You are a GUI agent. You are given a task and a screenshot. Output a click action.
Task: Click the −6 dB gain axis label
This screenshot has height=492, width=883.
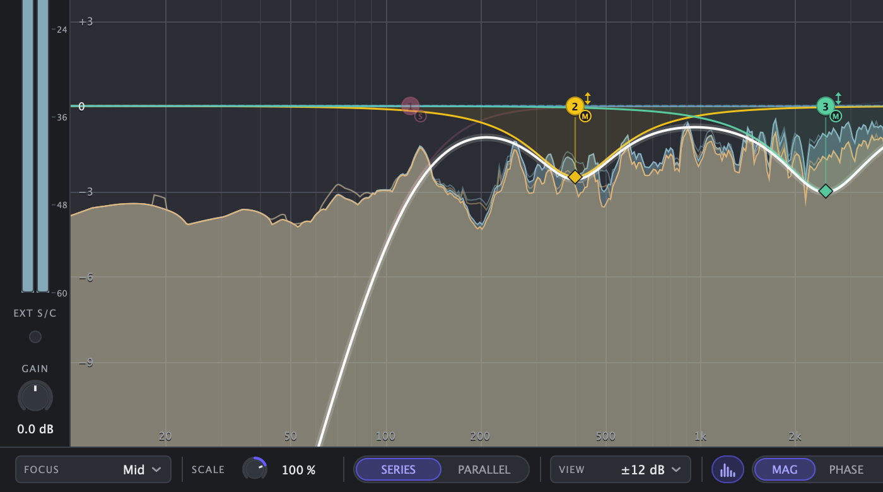[x=85, y=277]
